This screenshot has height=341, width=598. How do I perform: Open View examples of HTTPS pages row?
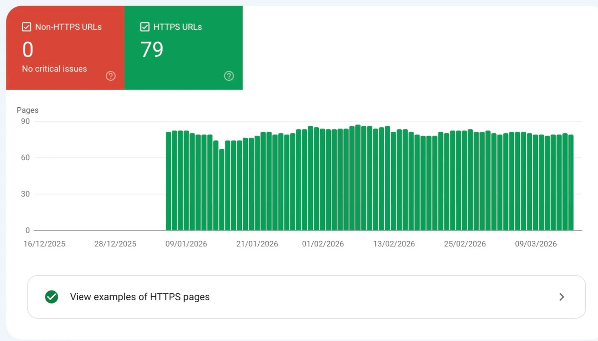click(306, 297)
